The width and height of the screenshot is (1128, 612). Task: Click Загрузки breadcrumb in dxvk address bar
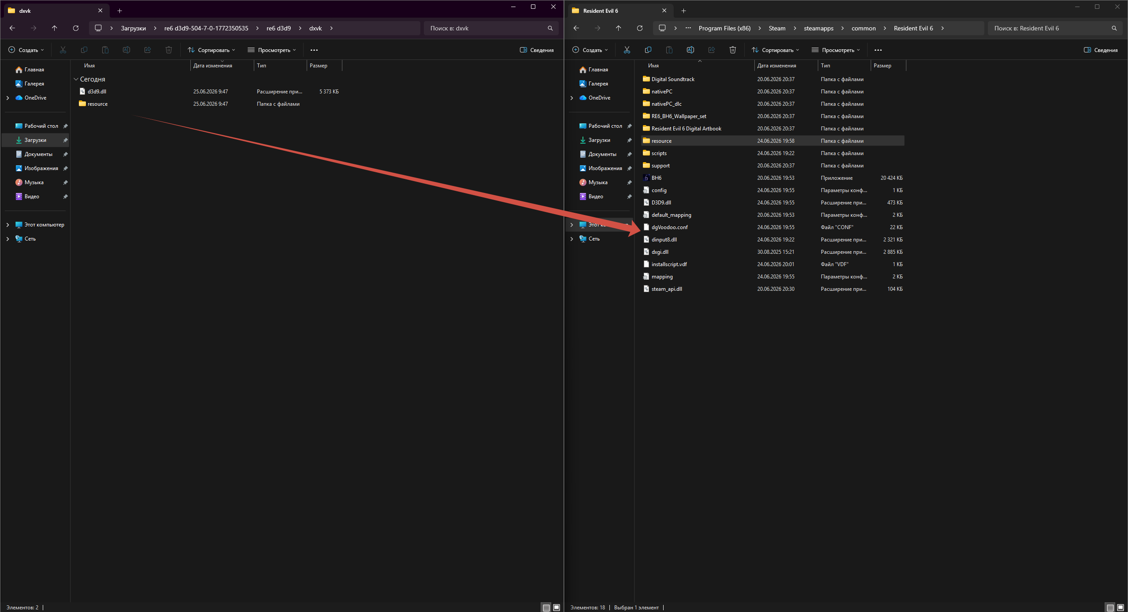coord(134,28)
